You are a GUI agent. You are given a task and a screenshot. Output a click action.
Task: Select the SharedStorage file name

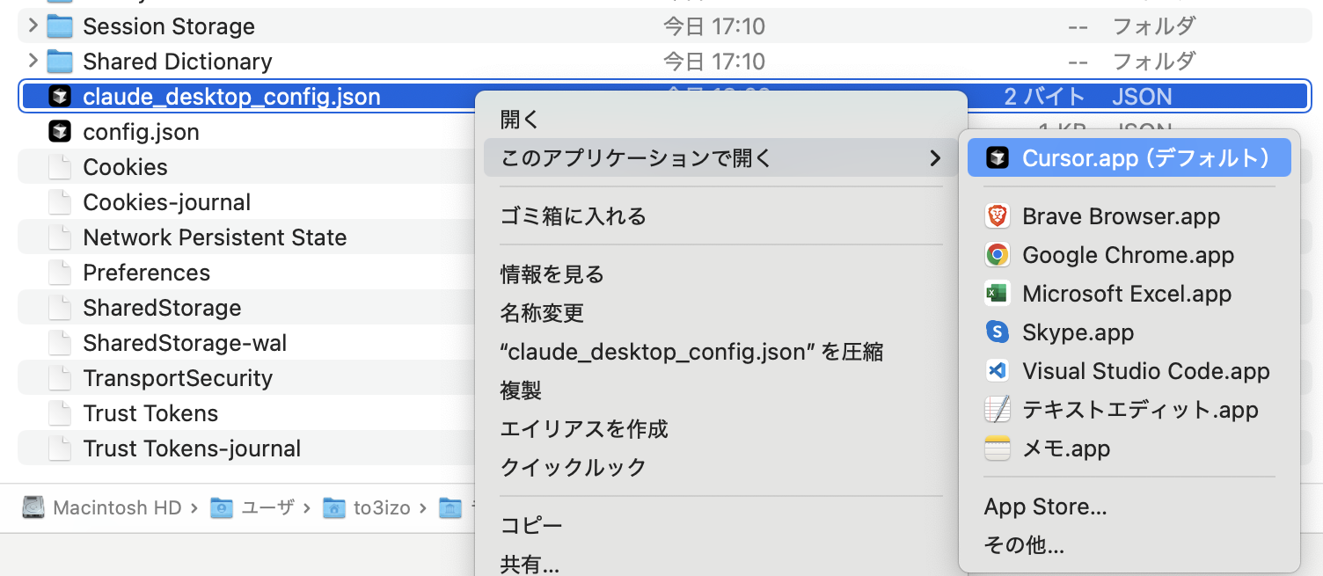162,308
